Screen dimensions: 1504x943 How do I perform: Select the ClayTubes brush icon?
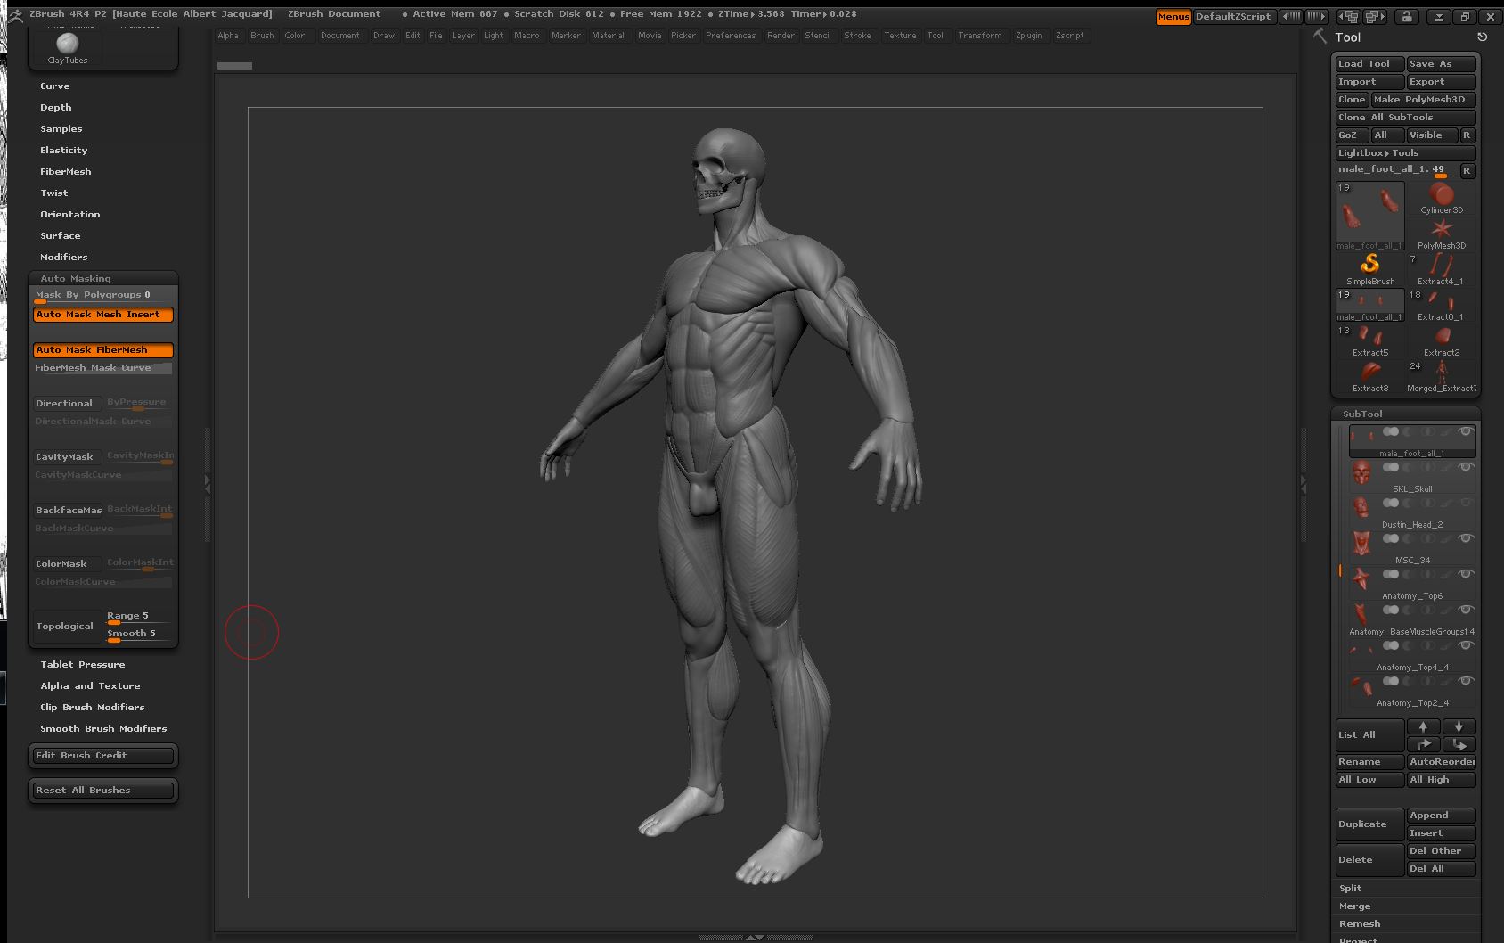(x=67, y=45)
